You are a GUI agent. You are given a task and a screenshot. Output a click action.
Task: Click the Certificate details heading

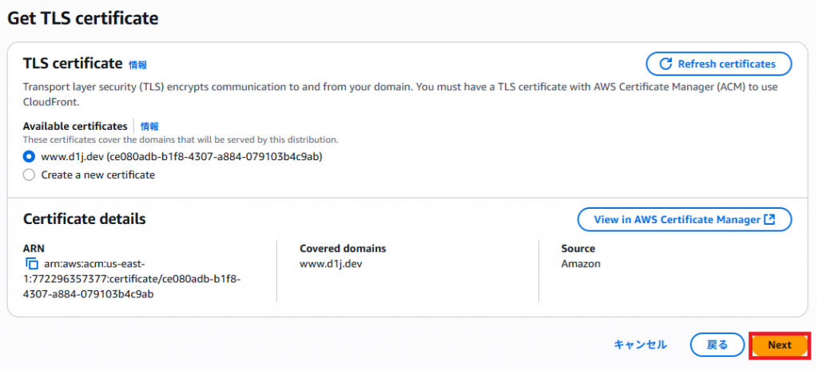85,219
